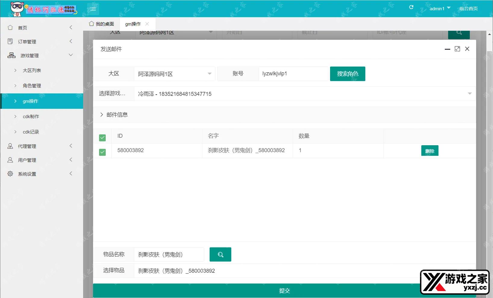Click the refresh icon in the header
This screenshot has height=298, width=493.
click(411, 7)
